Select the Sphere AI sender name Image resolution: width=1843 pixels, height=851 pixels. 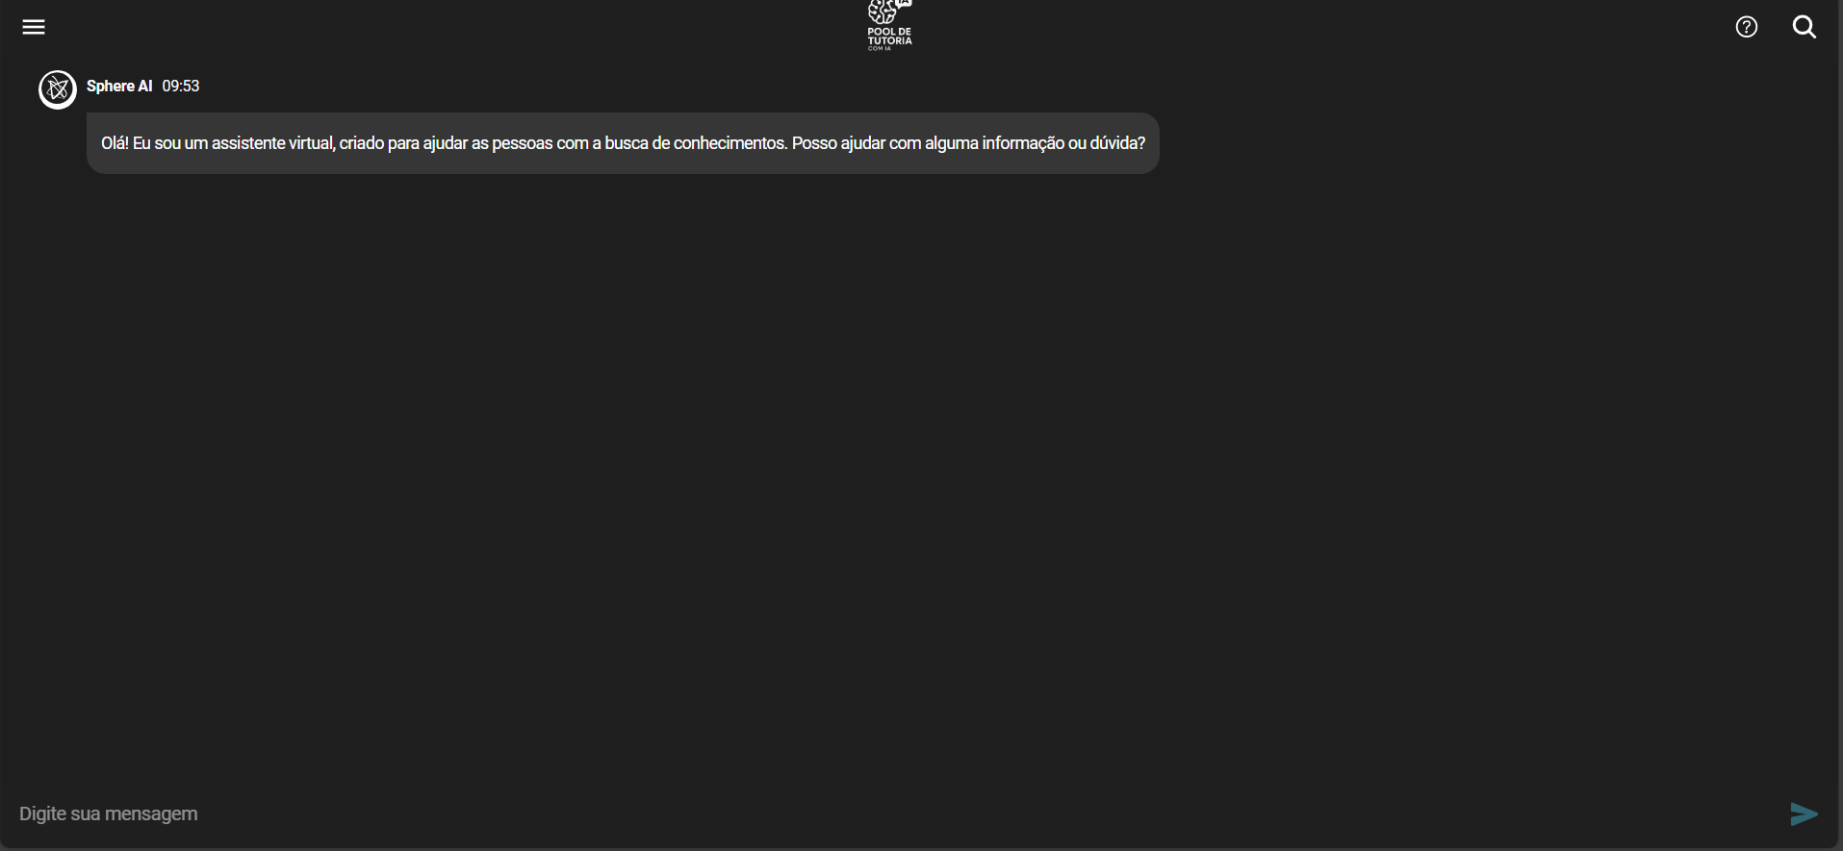[119, 86]
